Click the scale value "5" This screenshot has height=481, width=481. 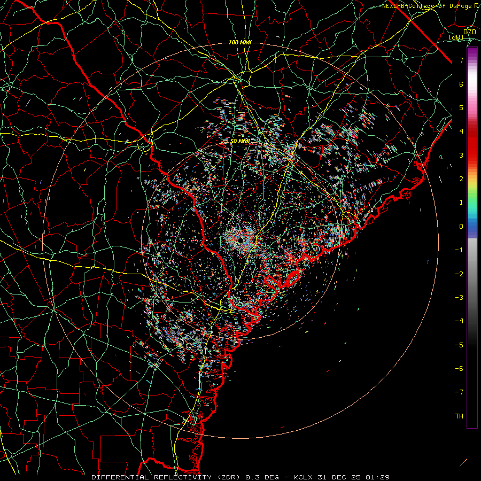tap(461, 107)
